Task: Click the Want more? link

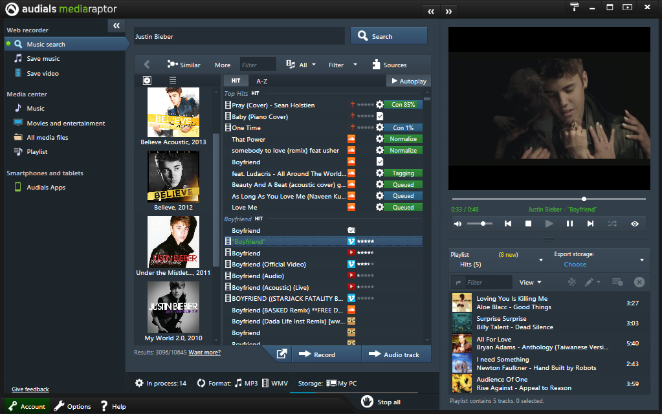Action: [x=204, y=353]
